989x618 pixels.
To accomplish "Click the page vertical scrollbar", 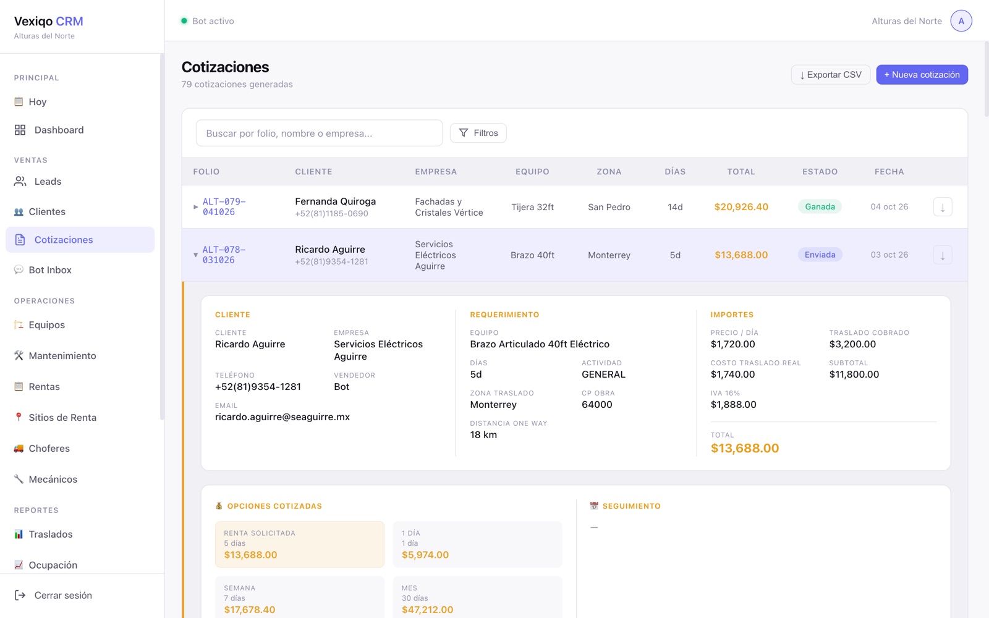I will tap(986, 79).
